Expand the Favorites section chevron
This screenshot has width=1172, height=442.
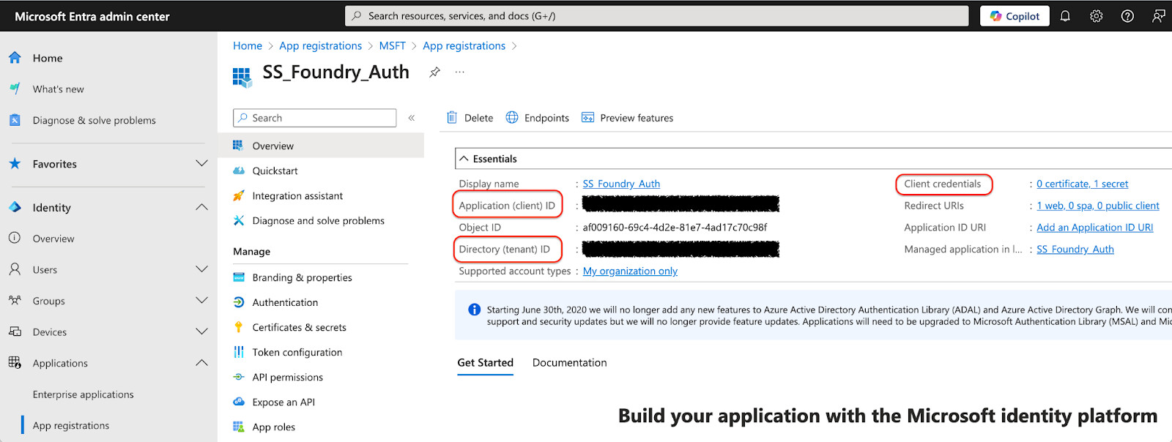[x=201, y=163]
